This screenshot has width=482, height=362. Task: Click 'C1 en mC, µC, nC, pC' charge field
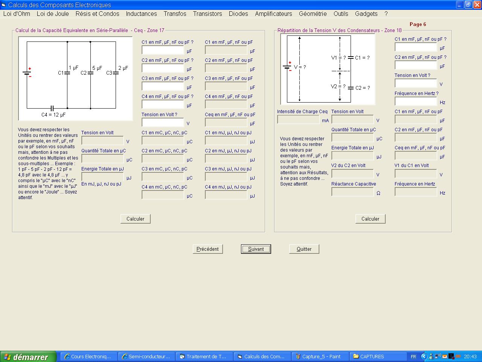pos(163,141)
